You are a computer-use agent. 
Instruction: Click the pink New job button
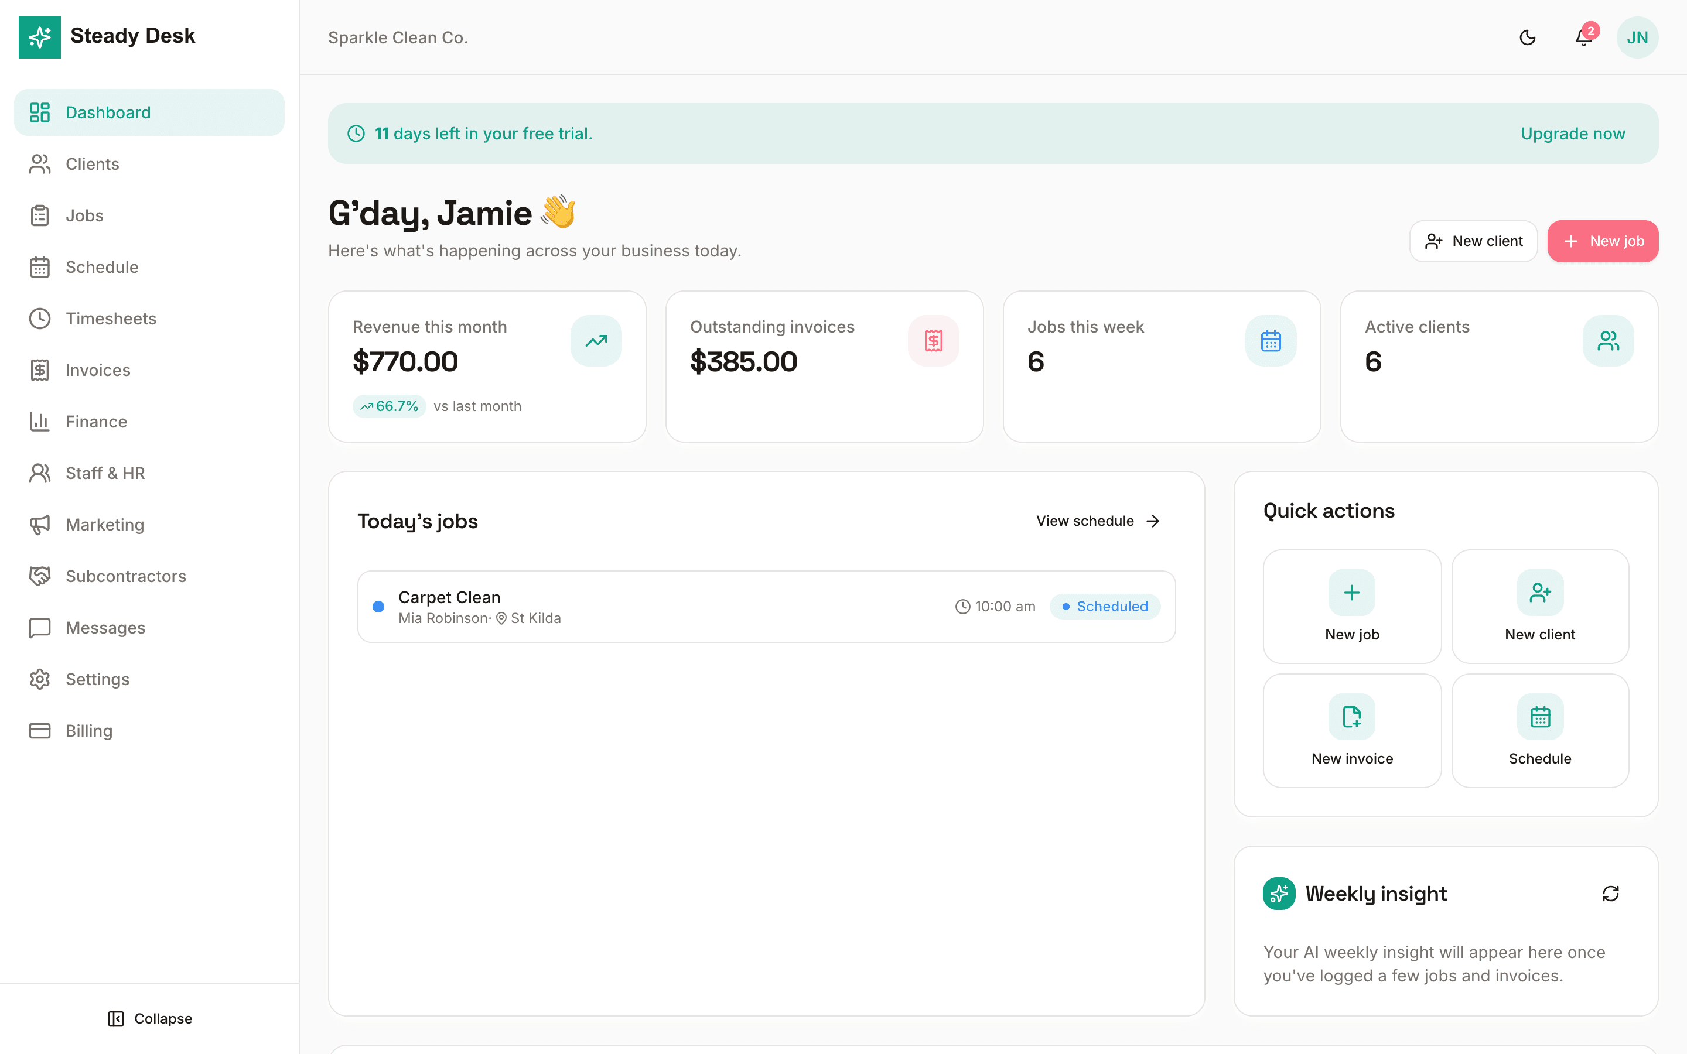click(1603, 241)
